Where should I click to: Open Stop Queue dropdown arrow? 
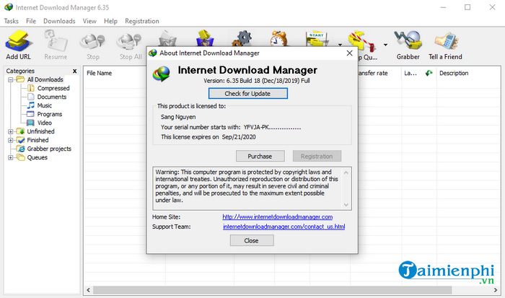(385, 45)
